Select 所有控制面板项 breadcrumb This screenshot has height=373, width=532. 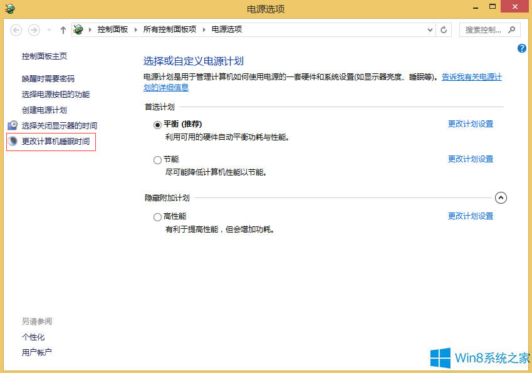170,29
